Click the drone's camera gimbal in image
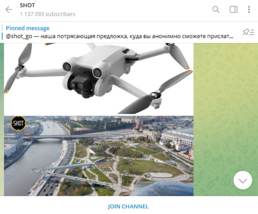Screen dimensions: 258x214 click(x=81, y=86)
